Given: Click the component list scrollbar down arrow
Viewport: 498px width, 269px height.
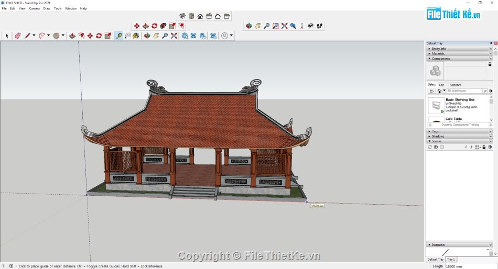Looking at the screenshot, I should tap(491, 120).
